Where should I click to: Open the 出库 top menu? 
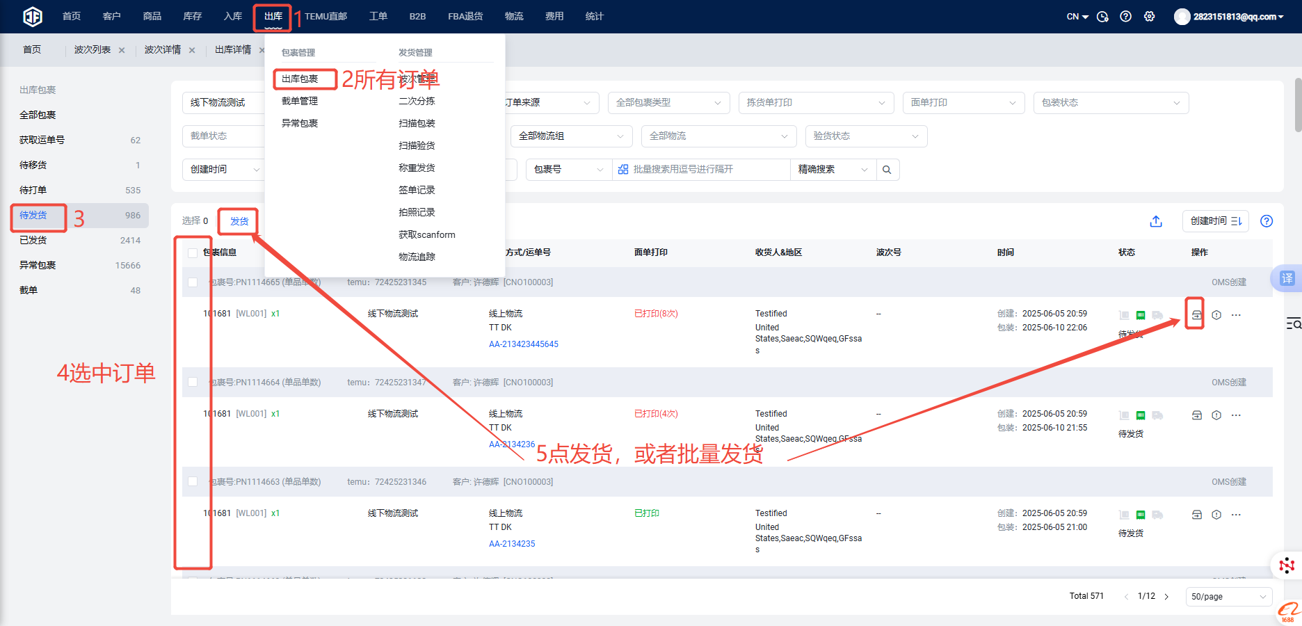tap(273, 17)
